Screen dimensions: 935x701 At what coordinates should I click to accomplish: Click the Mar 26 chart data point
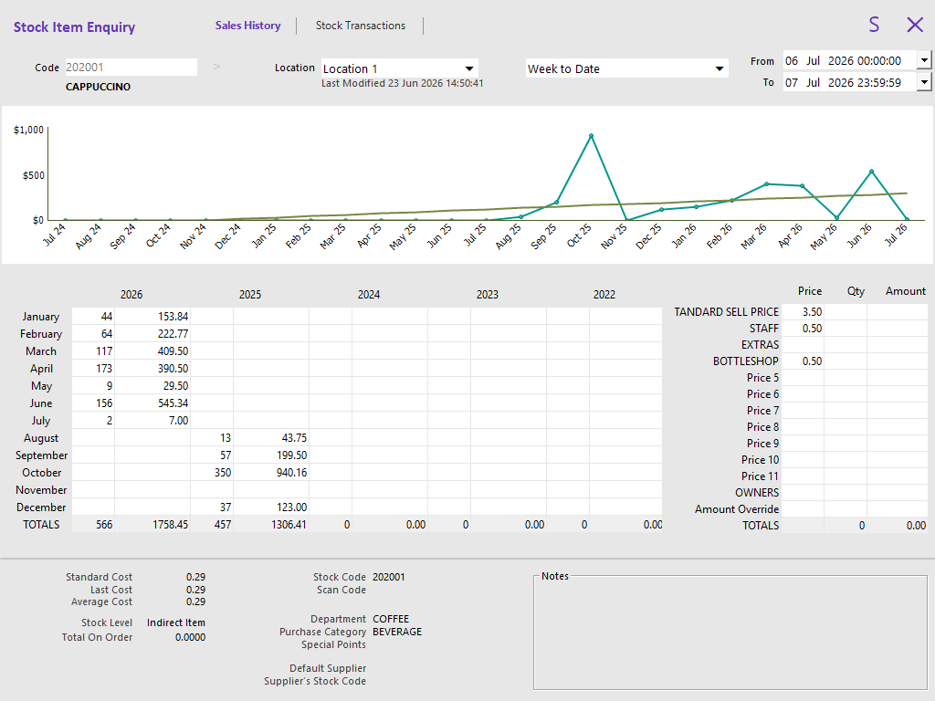click(x=766, y=184)
